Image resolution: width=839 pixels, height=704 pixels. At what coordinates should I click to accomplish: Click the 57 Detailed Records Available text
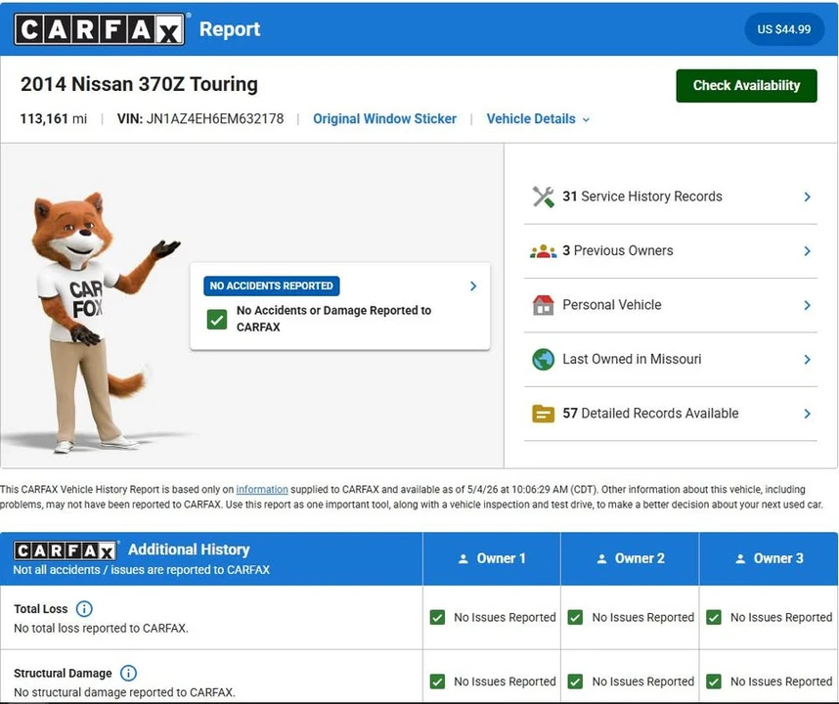[x=650, y=413]
